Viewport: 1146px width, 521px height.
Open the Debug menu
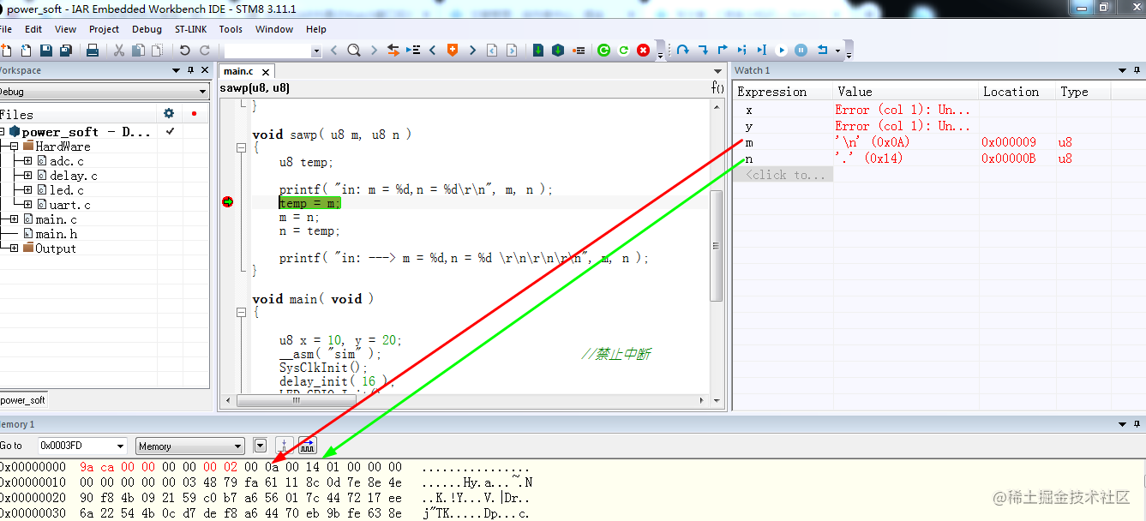click(x=147, y=29)
